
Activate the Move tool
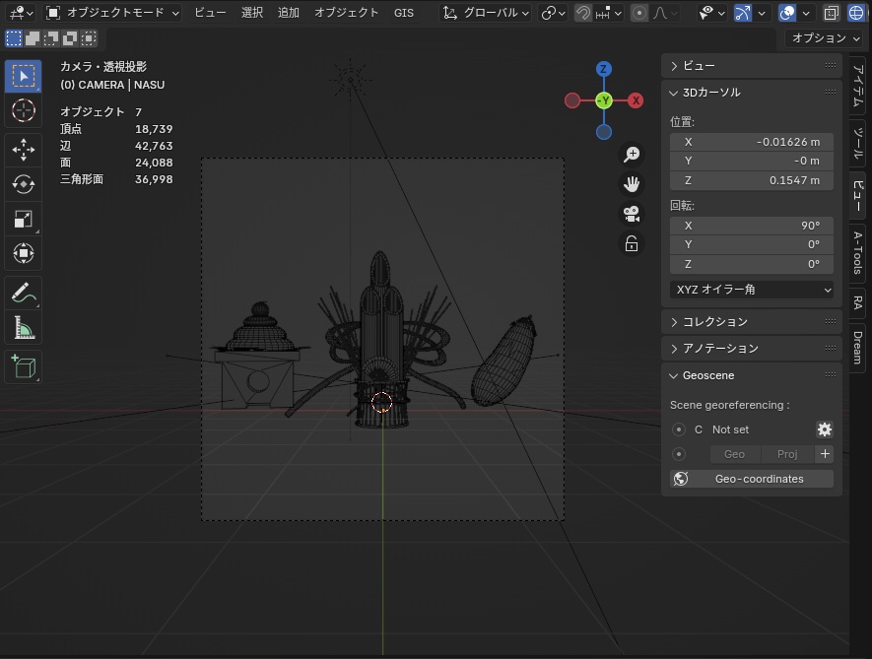[x=24, y=149]
